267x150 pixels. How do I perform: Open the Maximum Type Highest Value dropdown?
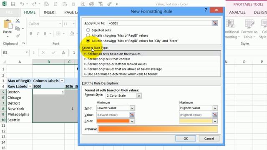point(215,108)
